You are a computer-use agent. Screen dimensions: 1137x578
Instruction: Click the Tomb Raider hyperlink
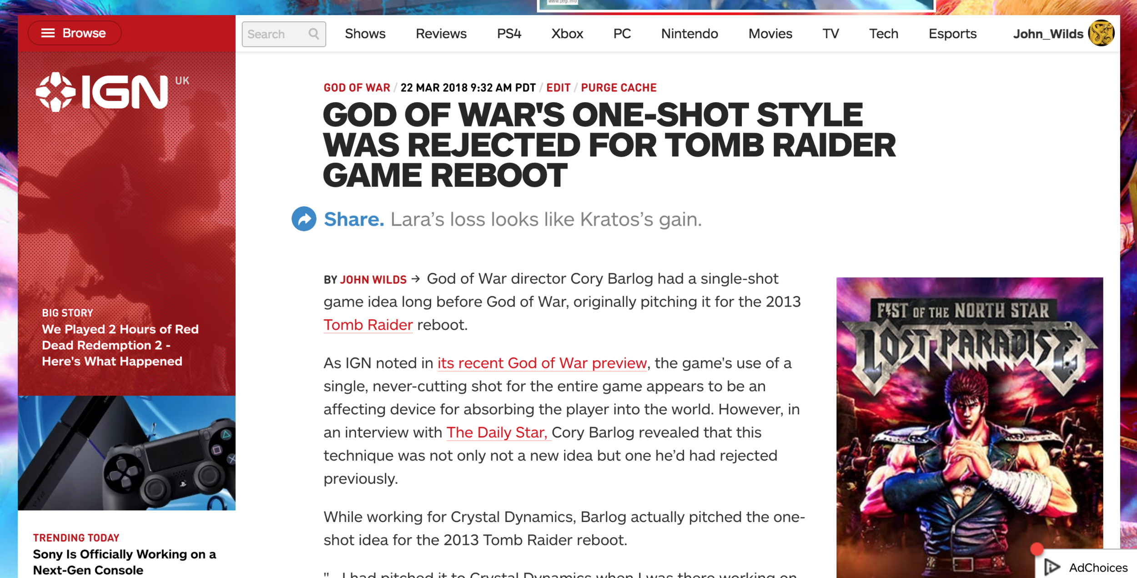click(368, 325)
